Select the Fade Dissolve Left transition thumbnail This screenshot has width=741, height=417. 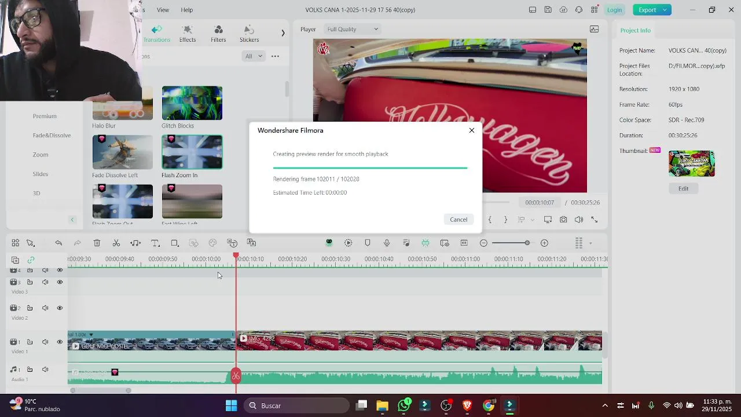click(122, 152)
